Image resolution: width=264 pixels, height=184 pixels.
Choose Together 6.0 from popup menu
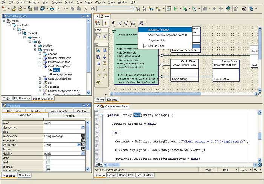(165, 40)
